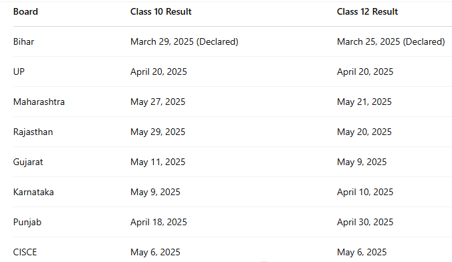Image resolution: width=452 pixels, height=262 pixels.
Task: Click Maharashtra in Board column
Action: pyautogui.click(x=39, y=102)
